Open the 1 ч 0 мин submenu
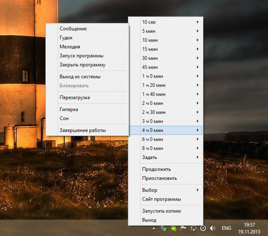268x236 pixels. tap(165, 76)
